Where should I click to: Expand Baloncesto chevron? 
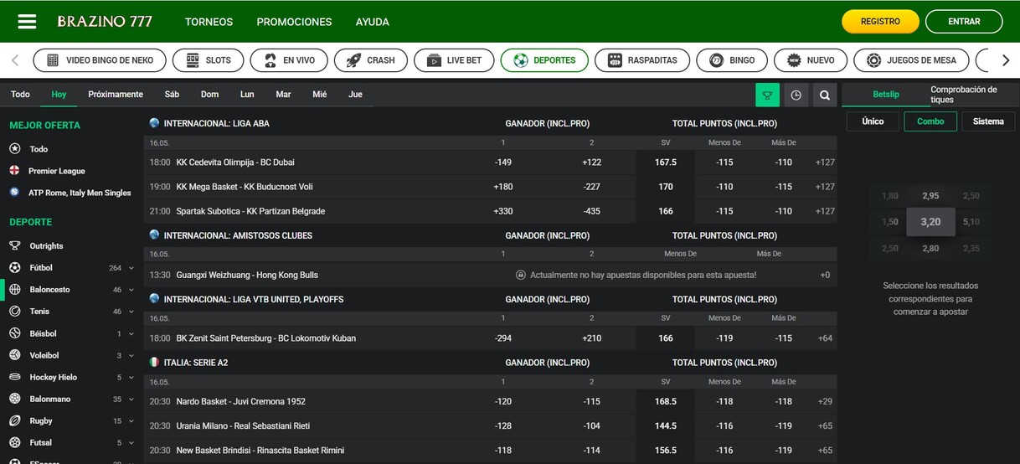pyautogui.click(x=131, y=290)
